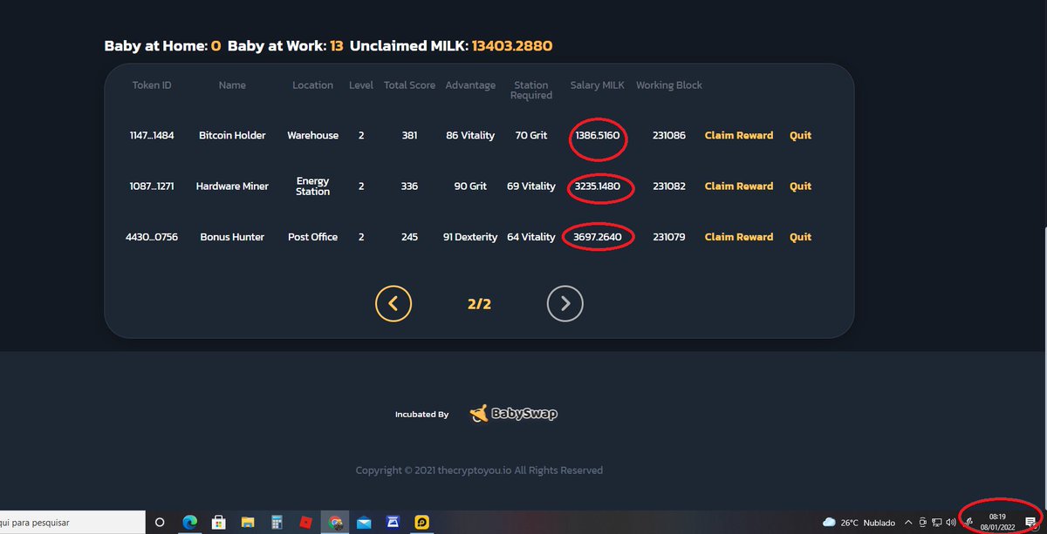This screenshot has width=1047, height=534.
Task: Open the volume control tray icon
Action: (x=949, y=523)
